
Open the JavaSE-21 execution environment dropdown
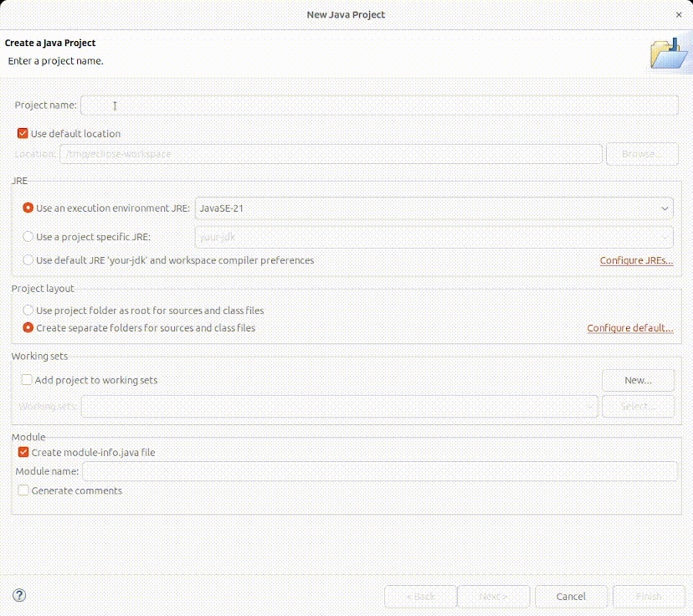(x=664, y=208)
